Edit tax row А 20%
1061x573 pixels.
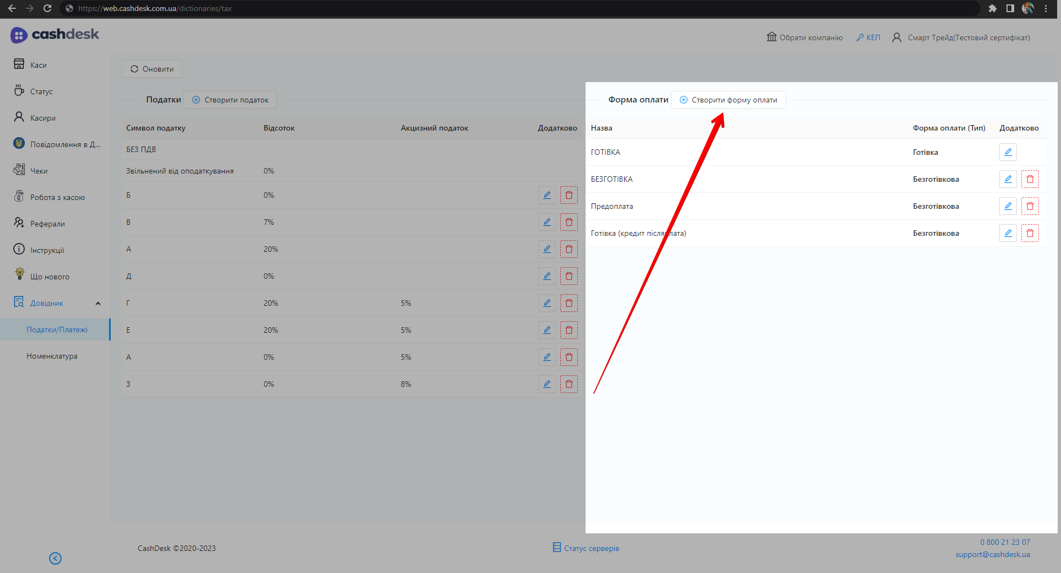pos(546,249)
